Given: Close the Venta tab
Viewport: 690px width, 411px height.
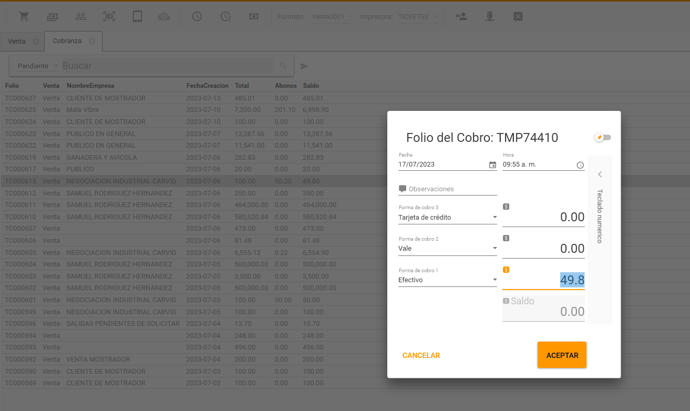Looking at the screenshot, I should tap(36, 41).
